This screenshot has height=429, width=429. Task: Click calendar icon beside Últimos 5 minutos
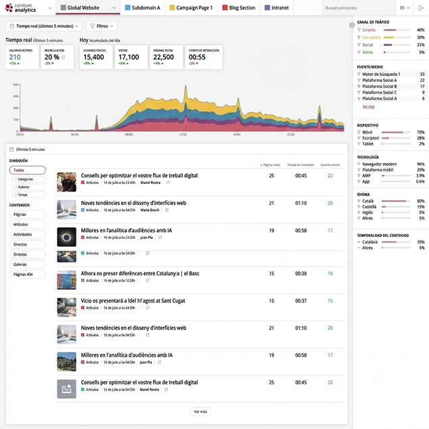pyautogui.click(x=12, y=150)
